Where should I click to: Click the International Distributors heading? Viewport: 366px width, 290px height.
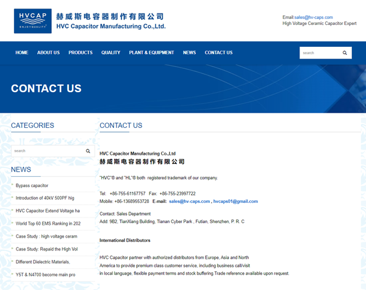point(125,240)
